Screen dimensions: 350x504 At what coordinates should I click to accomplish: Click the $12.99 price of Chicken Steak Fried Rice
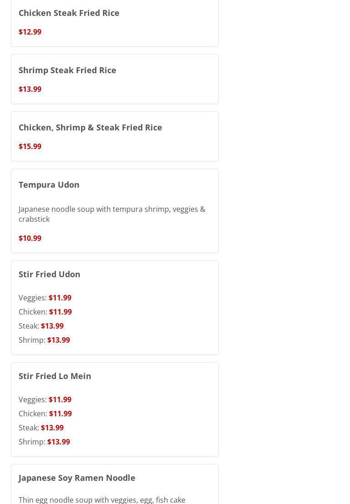click(30, 32)
